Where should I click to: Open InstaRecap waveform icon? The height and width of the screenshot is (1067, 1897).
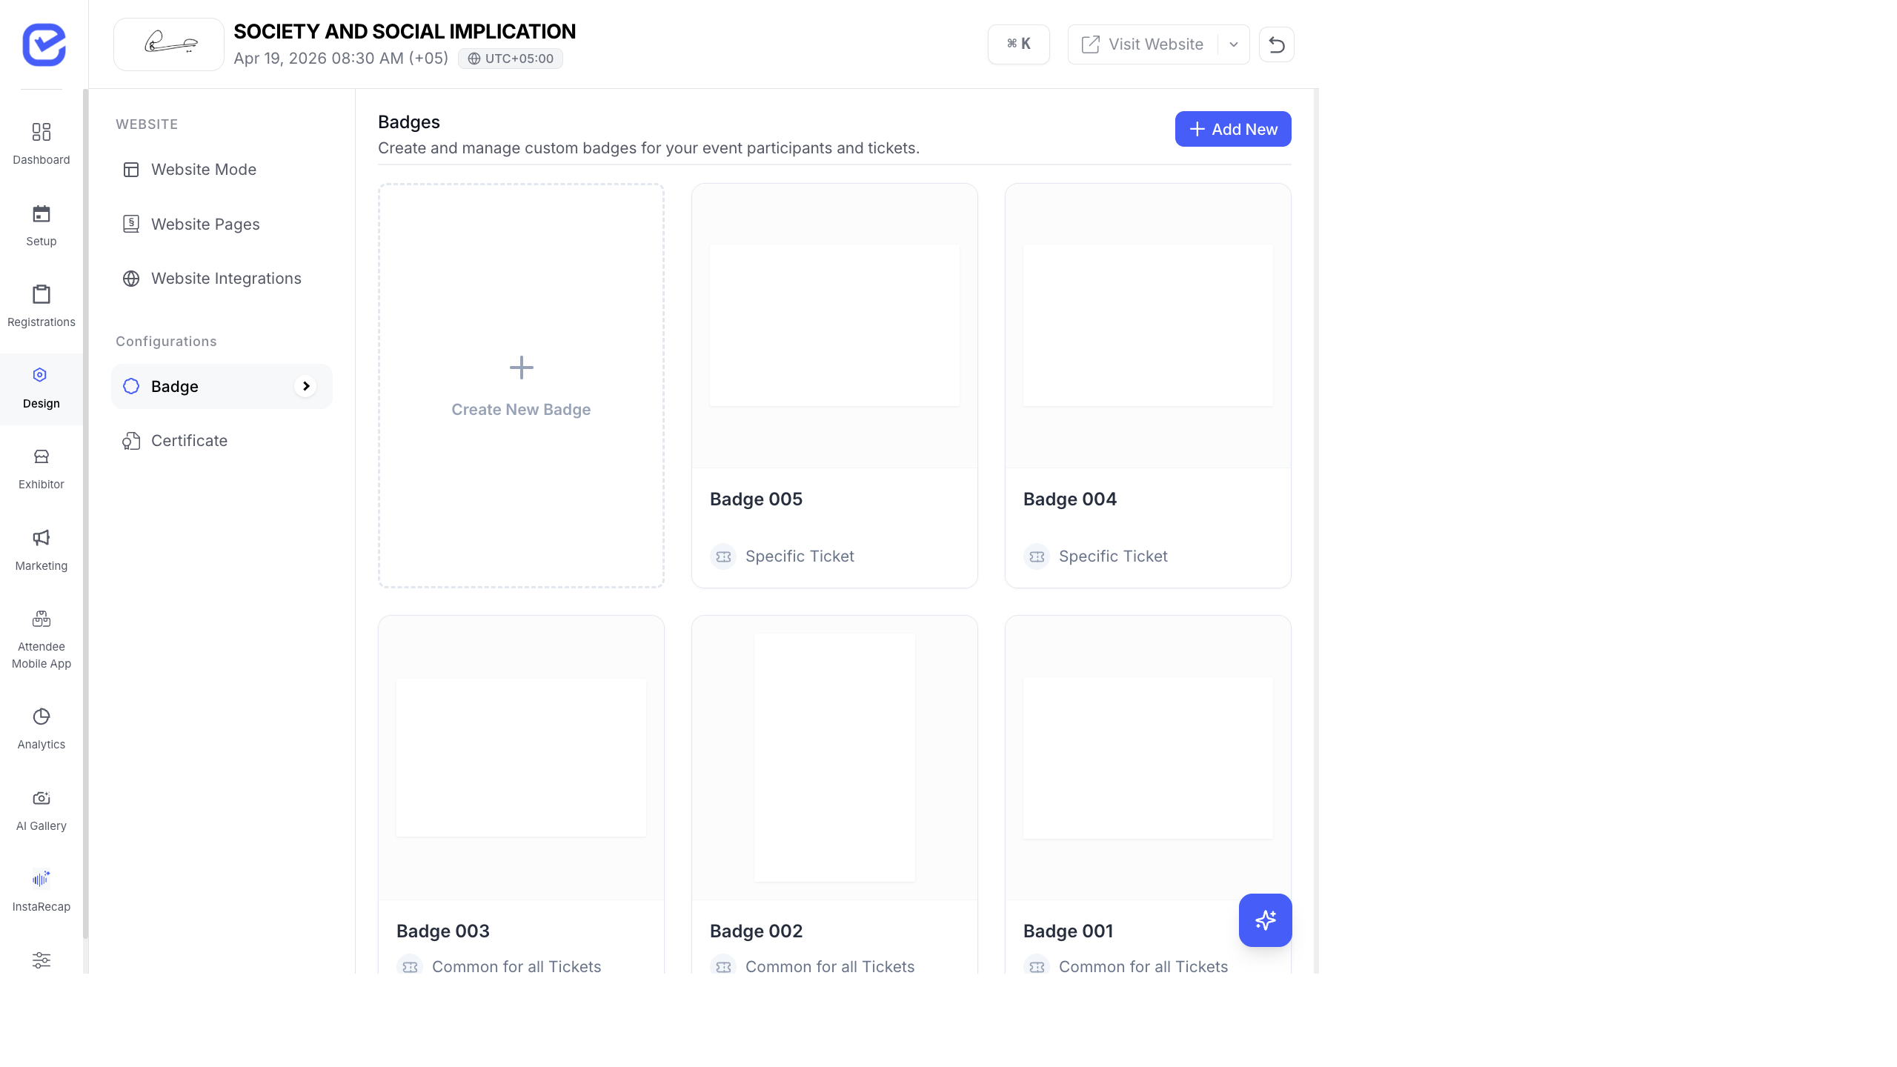(x=41, y=879)
